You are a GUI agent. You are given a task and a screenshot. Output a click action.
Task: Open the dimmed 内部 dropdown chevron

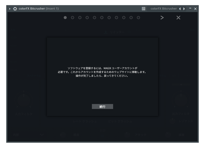42,135
